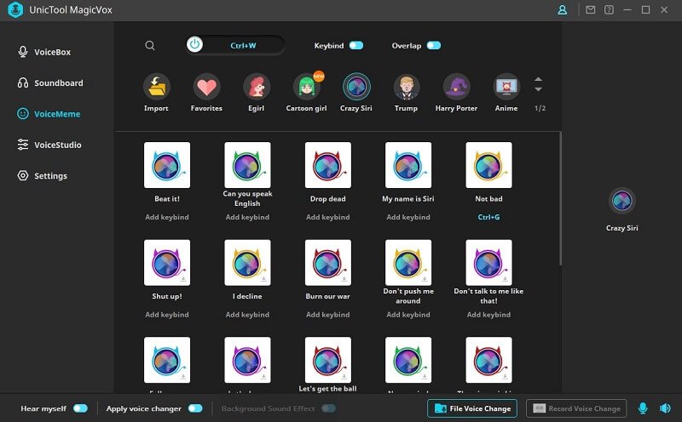Switch to the Soundboard tab

pyautogui.click(x=57, y=83)
